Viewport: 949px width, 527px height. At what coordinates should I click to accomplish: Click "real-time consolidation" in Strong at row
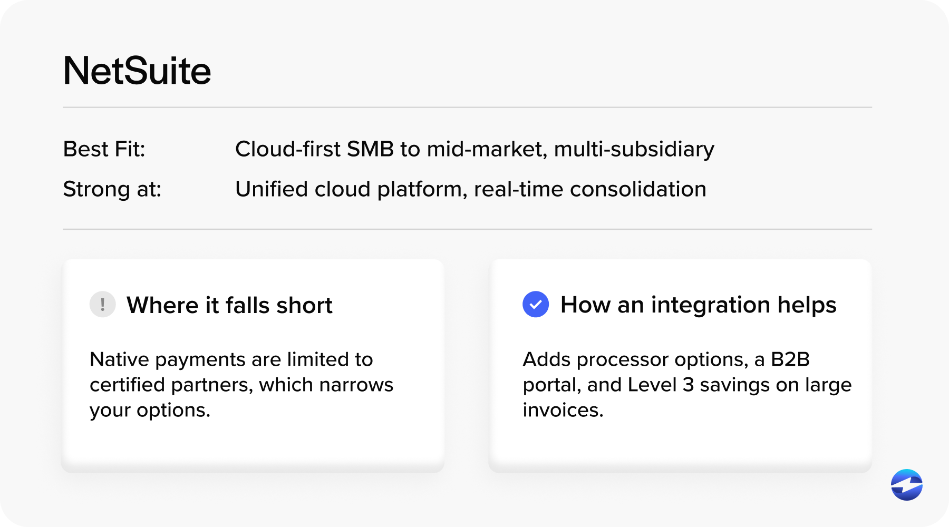590,189
